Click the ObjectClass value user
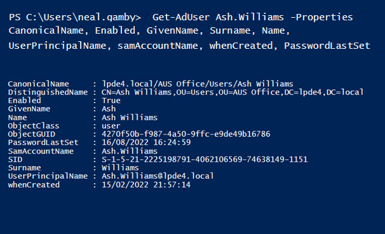 tap(111, 126)
